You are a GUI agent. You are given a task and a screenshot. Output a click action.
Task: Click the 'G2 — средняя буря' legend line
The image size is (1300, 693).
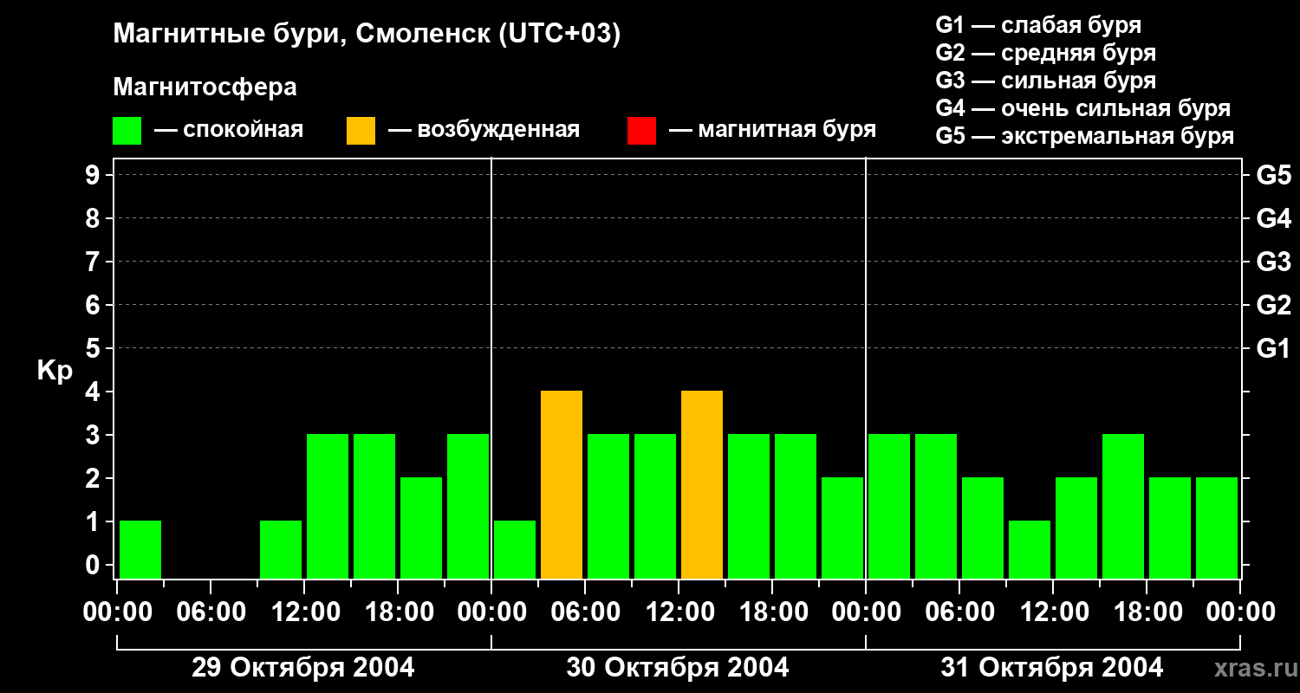[x=1046, y=53]
